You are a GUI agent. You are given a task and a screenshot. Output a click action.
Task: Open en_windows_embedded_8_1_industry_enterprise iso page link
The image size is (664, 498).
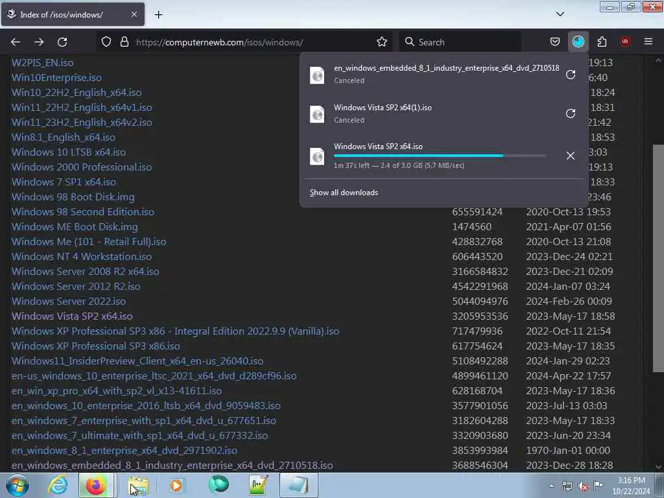(x=172, y=465)
